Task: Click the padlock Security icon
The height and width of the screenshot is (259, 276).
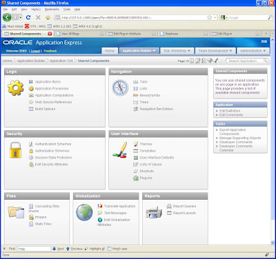Action: [15, 150]
